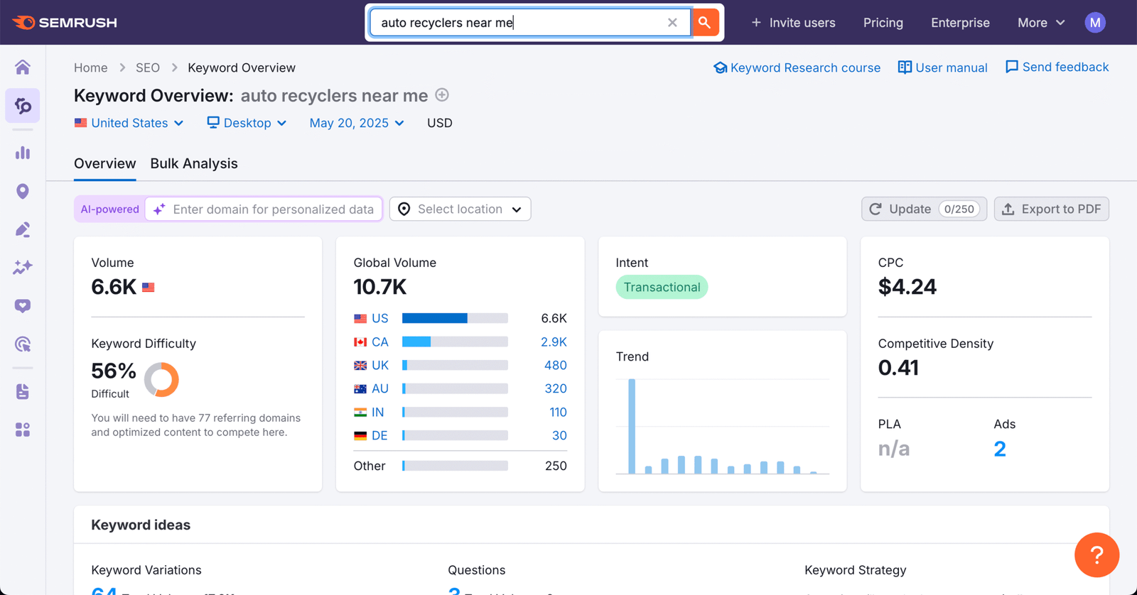The image size is (1137, 595).
Task: Switch to the Bulk Analysis tab
Action: tap(194, 163)
